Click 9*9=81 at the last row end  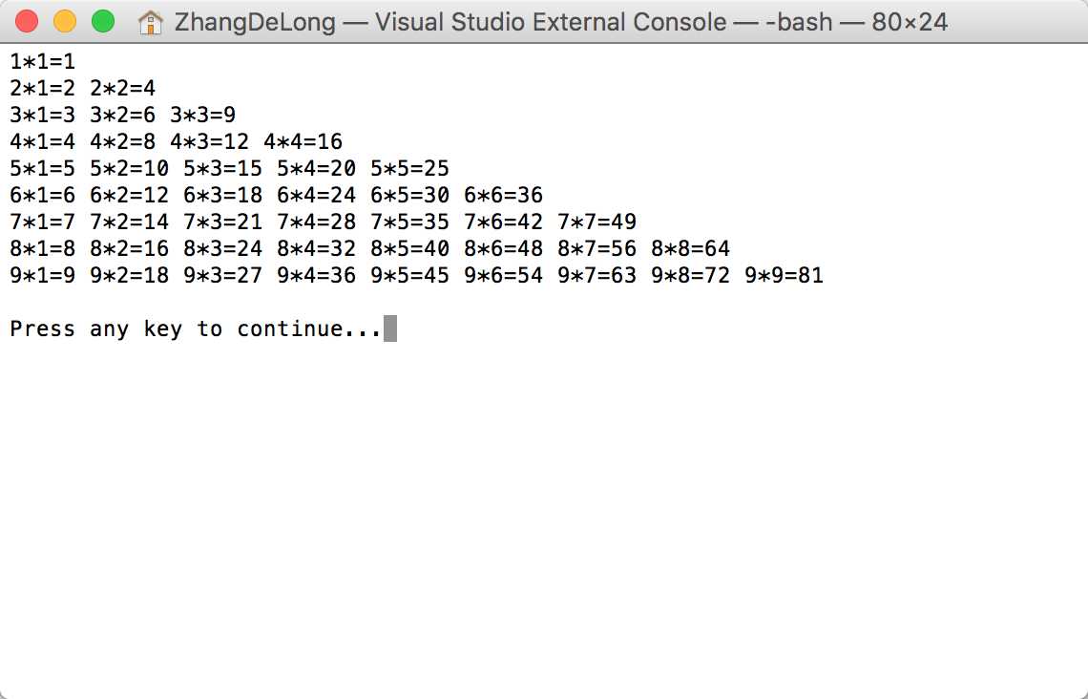(x=785, y=275)
